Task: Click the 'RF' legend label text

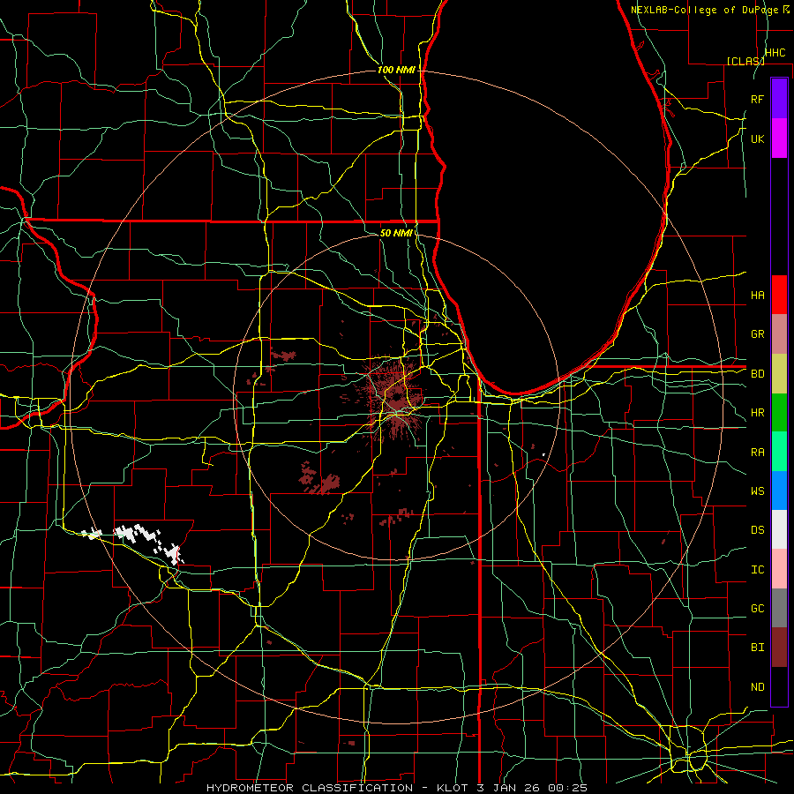Action: point(757,99)
